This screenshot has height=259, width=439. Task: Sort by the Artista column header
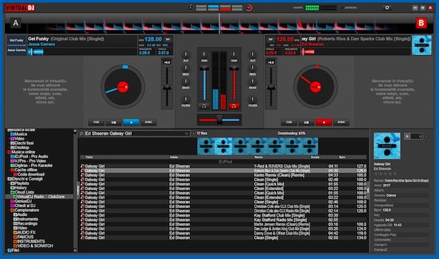click(173, 157)
